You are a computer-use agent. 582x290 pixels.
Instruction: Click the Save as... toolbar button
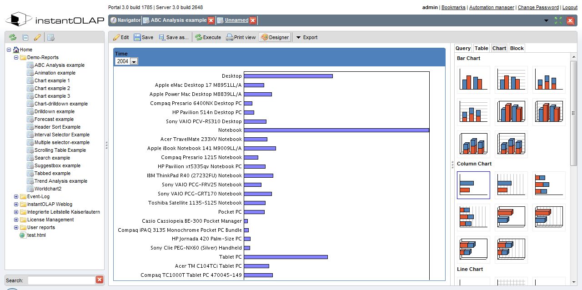173,37
